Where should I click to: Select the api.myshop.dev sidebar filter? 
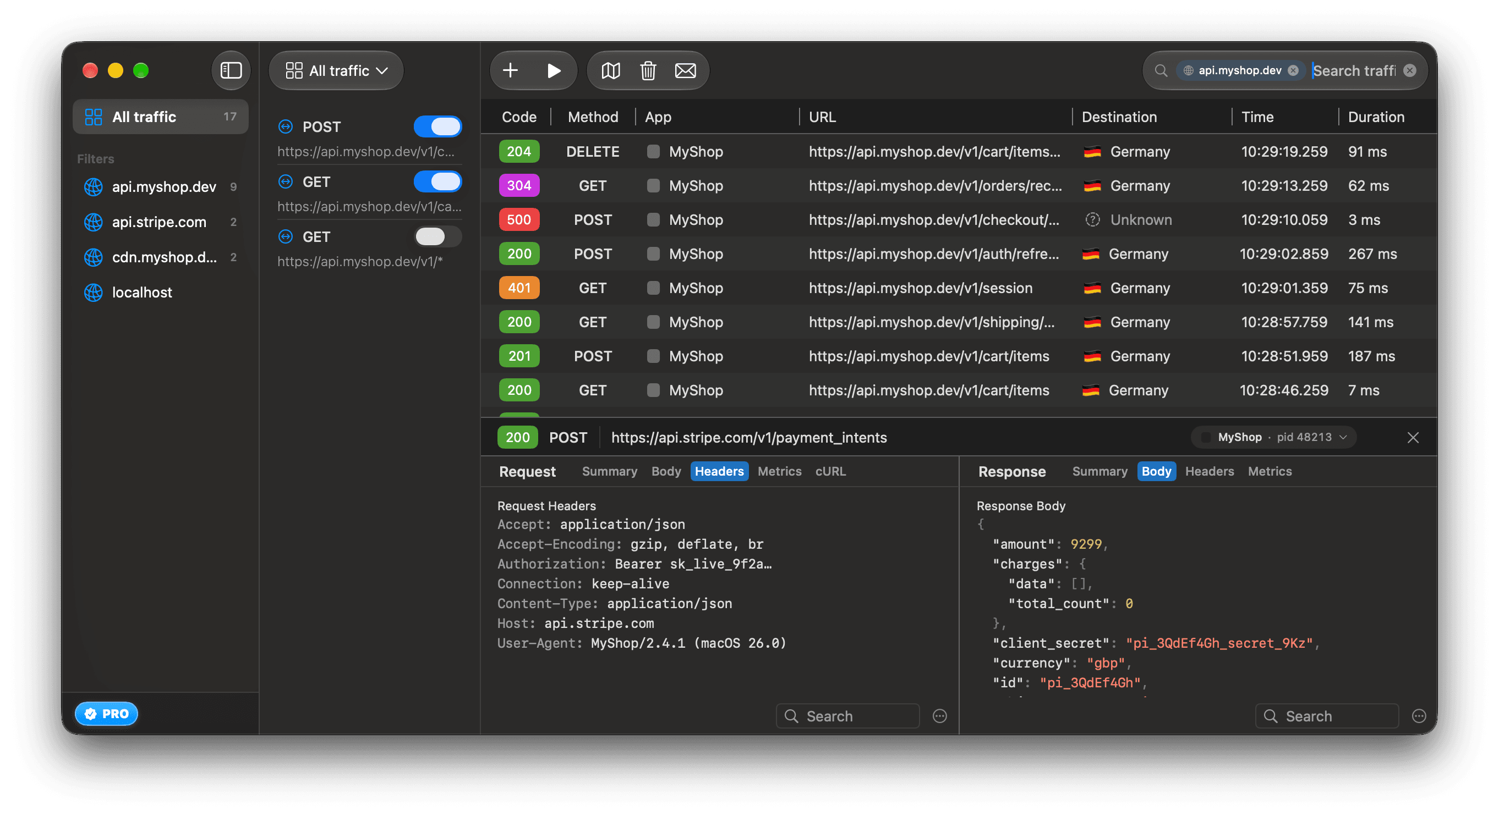[x=161, y=187]
